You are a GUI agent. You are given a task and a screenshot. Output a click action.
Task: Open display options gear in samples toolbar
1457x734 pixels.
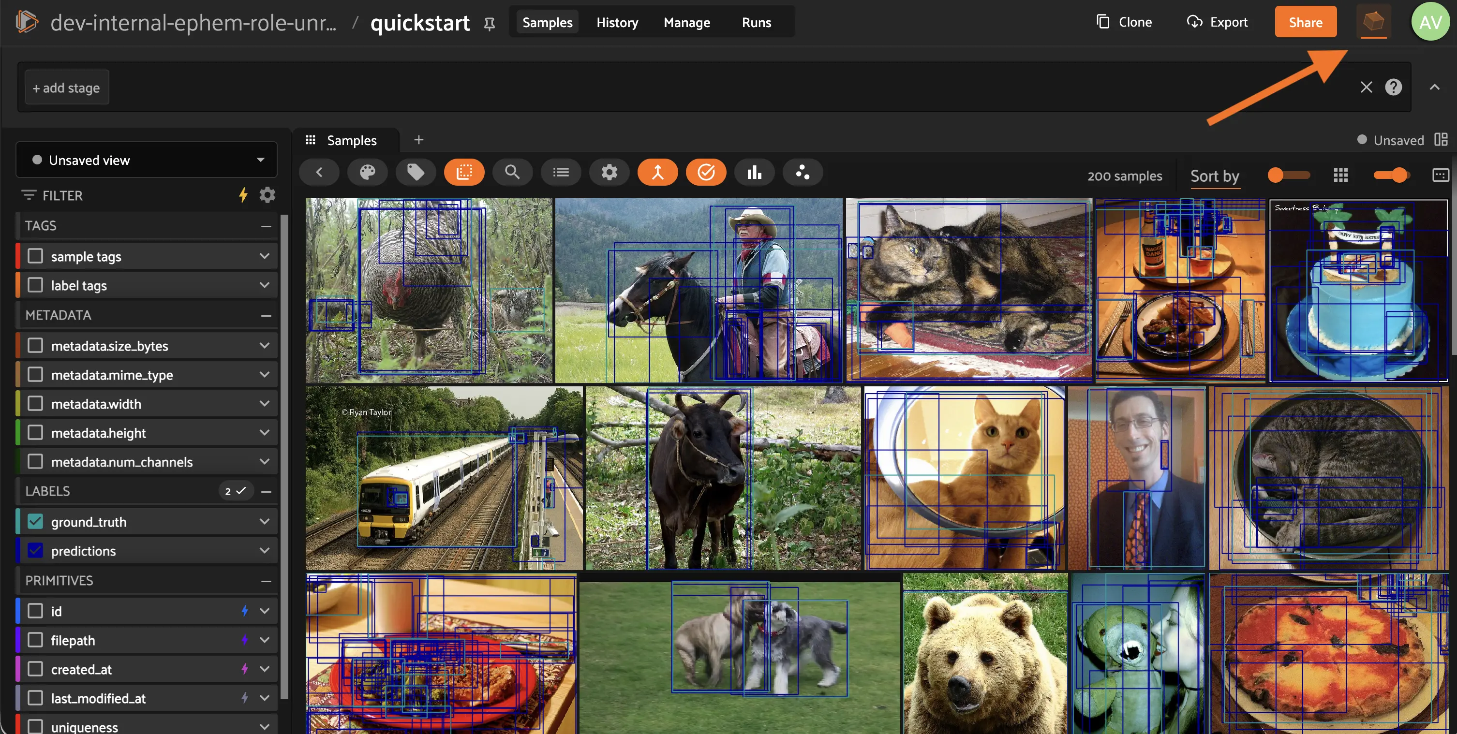tap(609, 172)
